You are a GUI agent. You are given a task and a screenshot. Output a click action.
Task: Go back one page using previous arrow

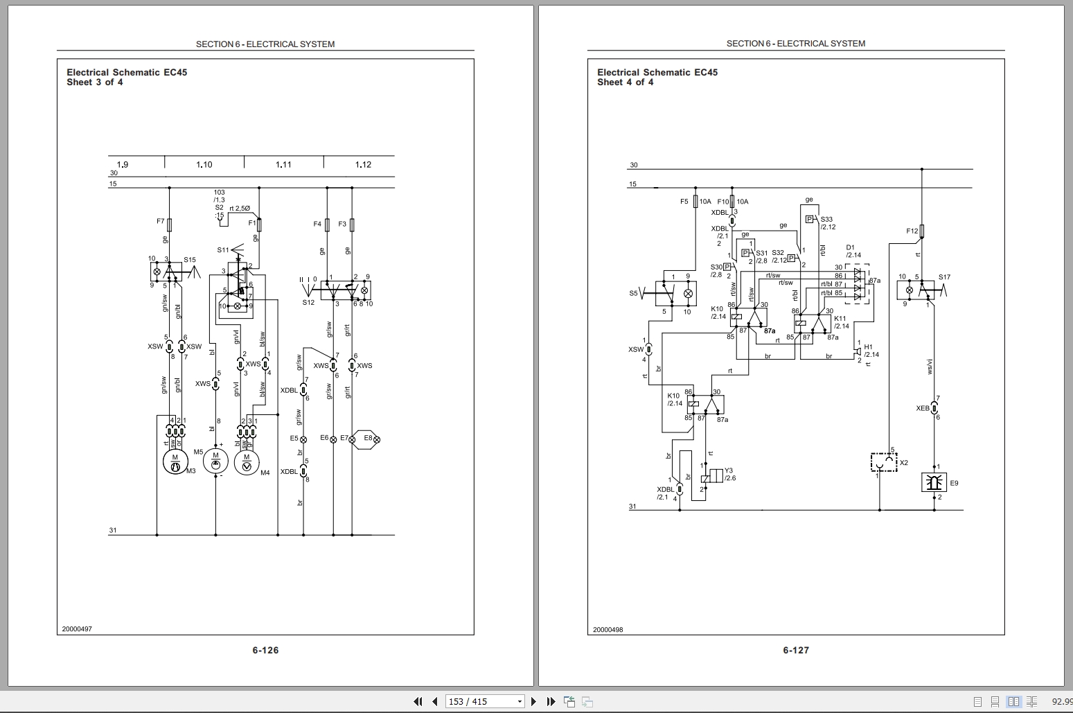click(434, 701)
